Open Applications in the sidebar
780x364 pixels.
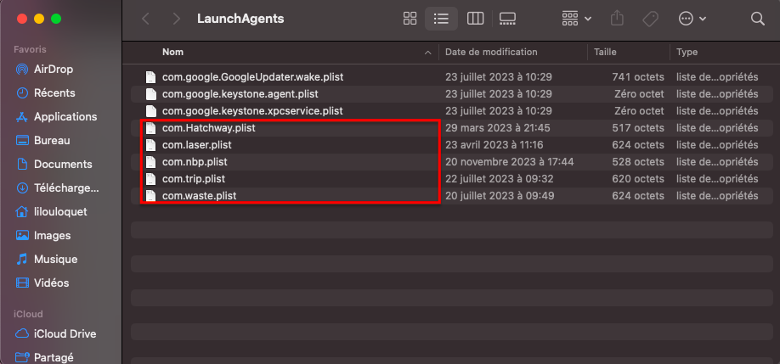(x=65, y=116)
